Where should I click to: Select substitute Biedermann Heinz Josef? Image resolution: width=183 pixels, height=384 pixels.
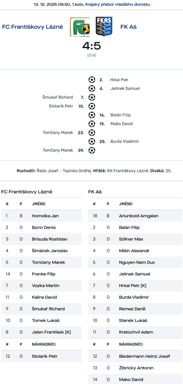click(x=135, y=356)
